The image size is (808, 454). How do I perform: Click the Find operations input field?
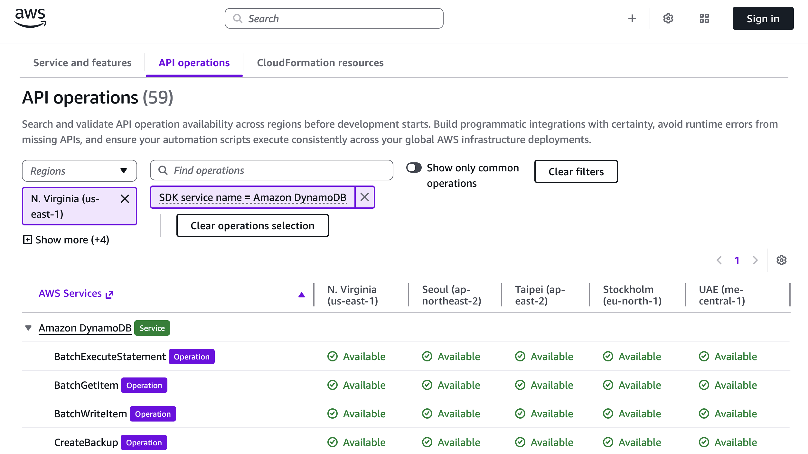(x=271, y=170)
